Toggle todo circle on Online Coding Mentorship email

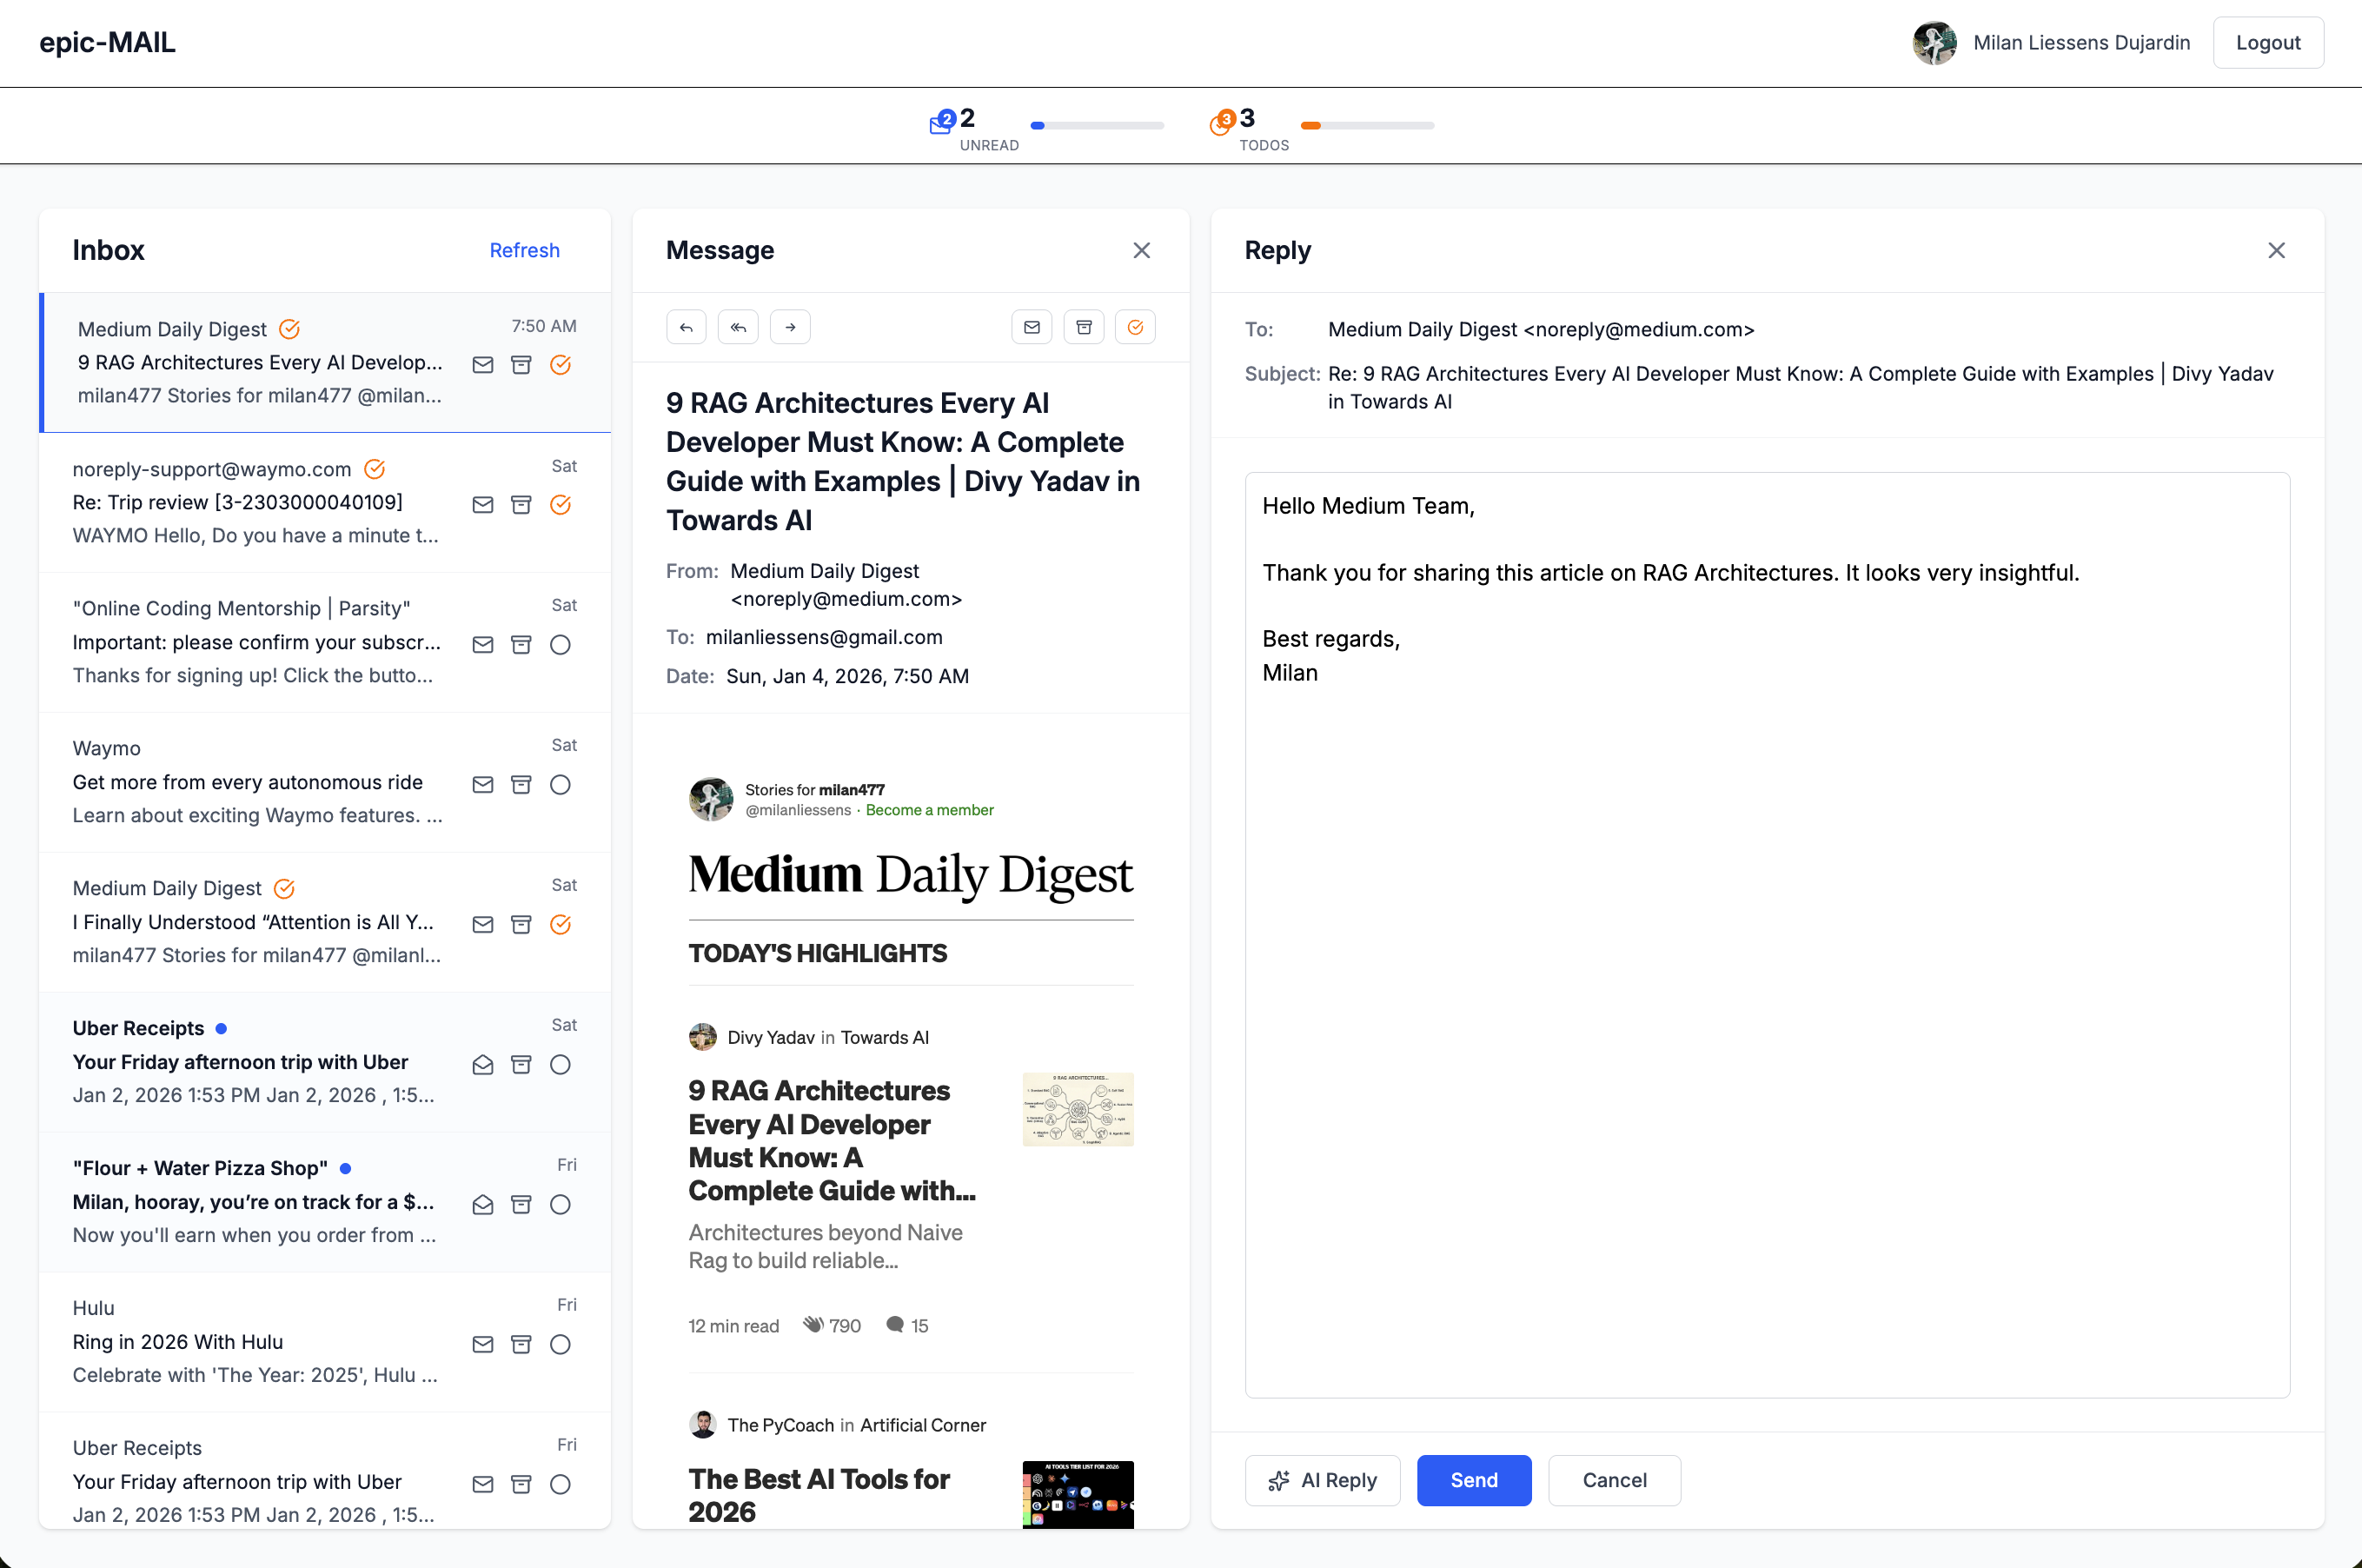(x=560, y=645)
